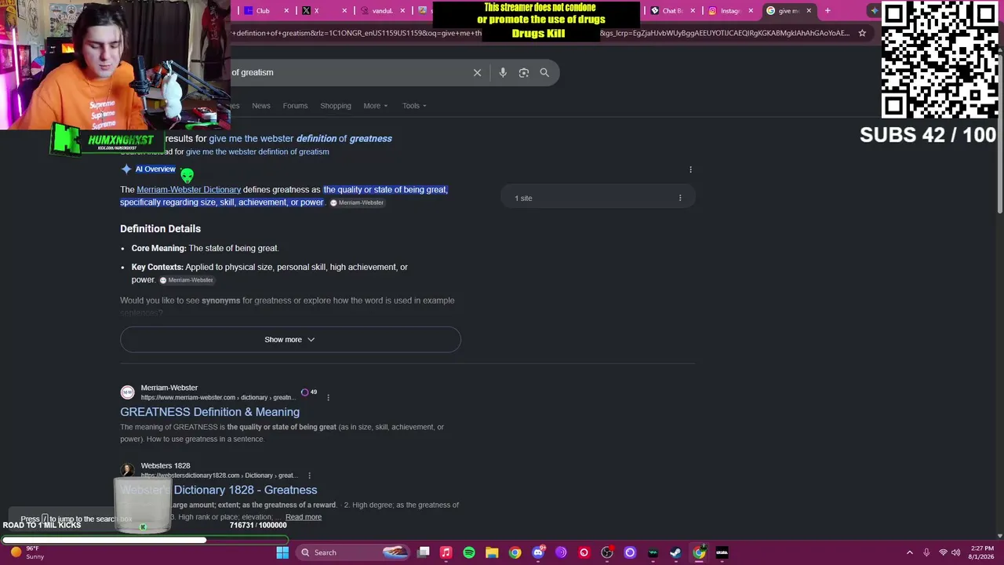Click the Merriam-Webster result favicon
The height and width of the screenshot is (565, 1004).
[x=127, y=392]
